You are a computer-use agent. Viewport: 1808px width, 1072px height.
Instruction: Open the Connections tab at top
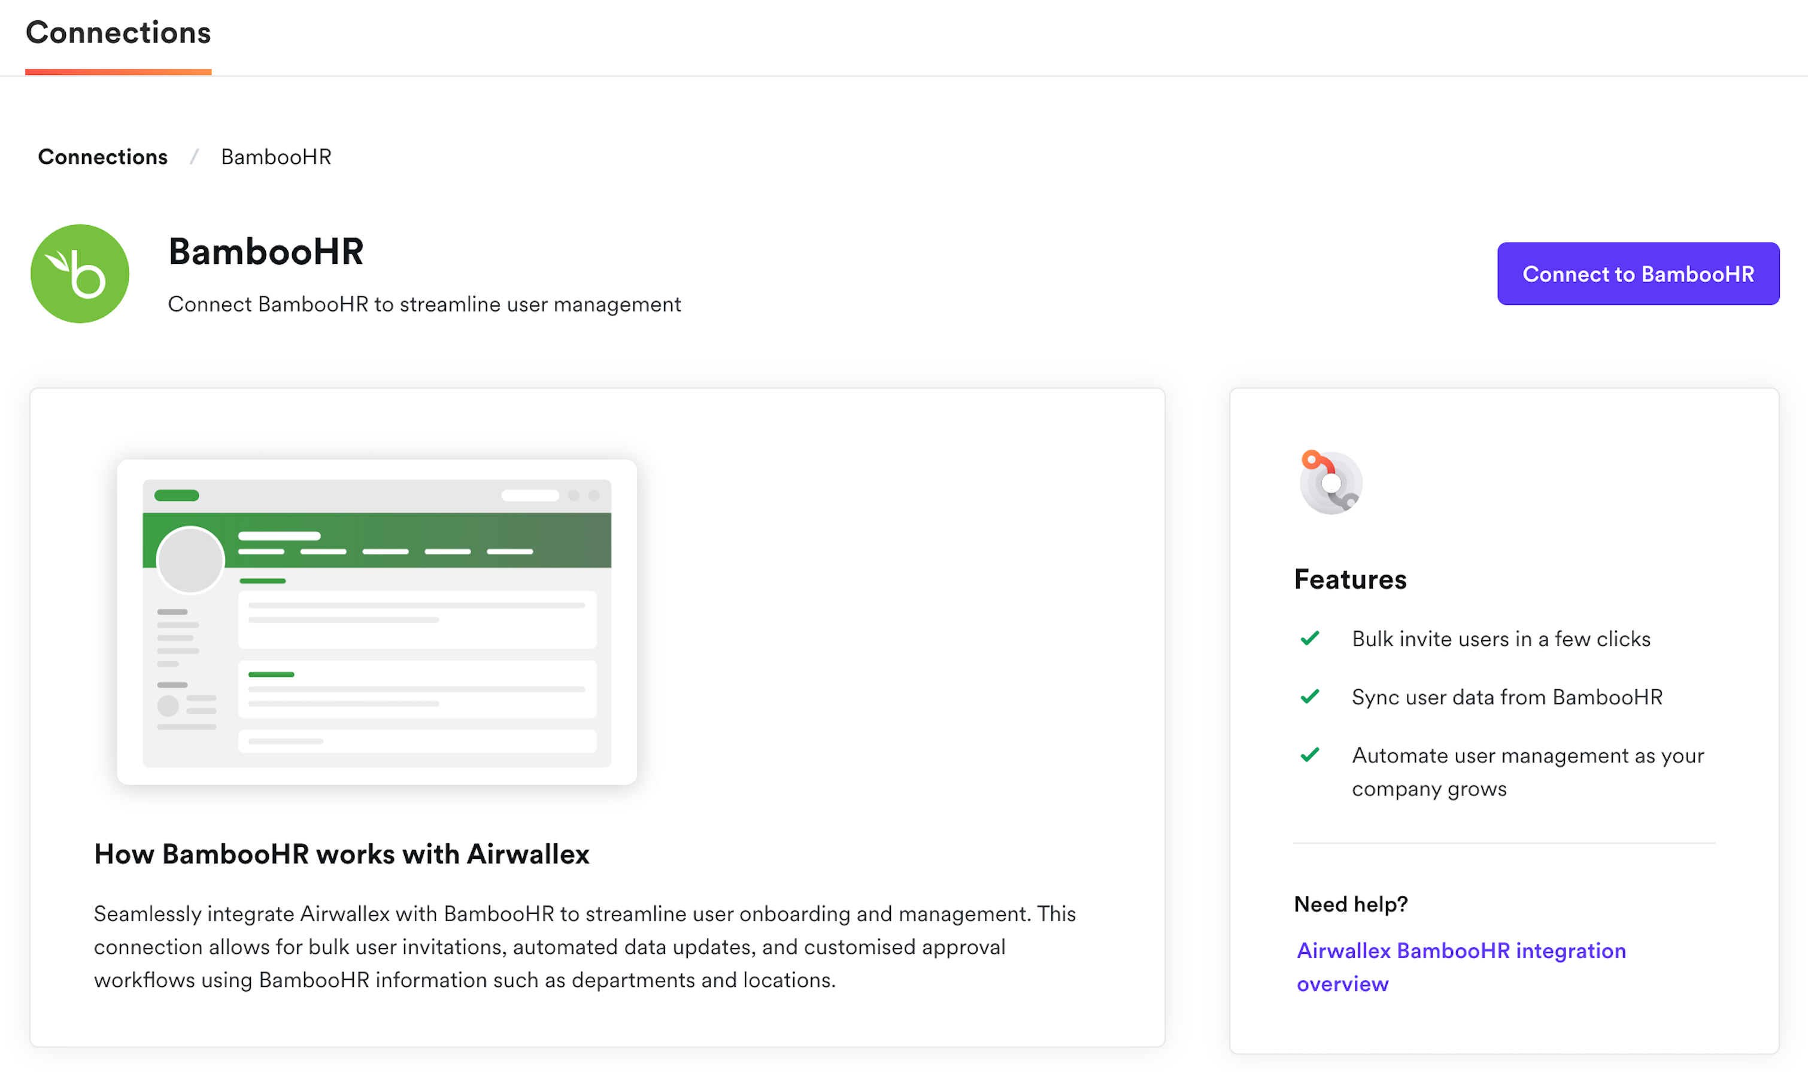click(x=119, y=34)
